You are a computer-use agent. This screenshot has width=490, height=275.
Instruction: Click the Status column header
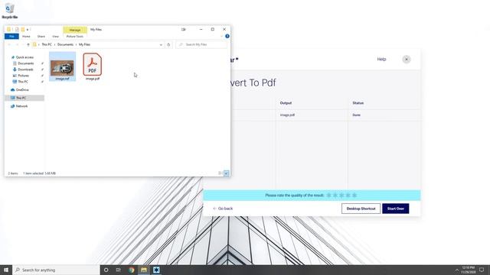click(358, 103)
